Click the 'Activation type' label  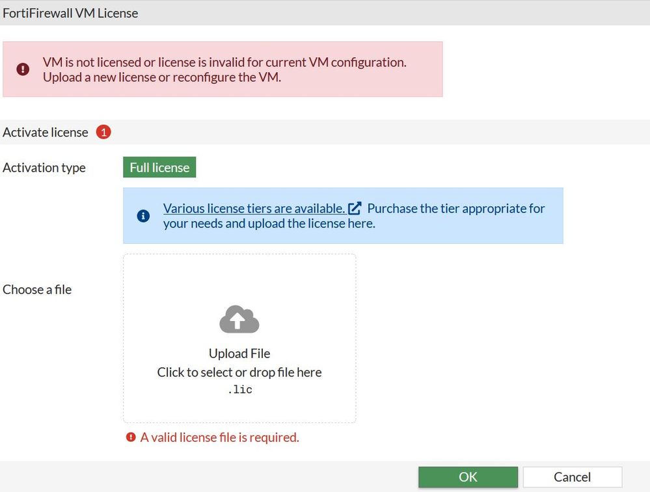(44, 168)
